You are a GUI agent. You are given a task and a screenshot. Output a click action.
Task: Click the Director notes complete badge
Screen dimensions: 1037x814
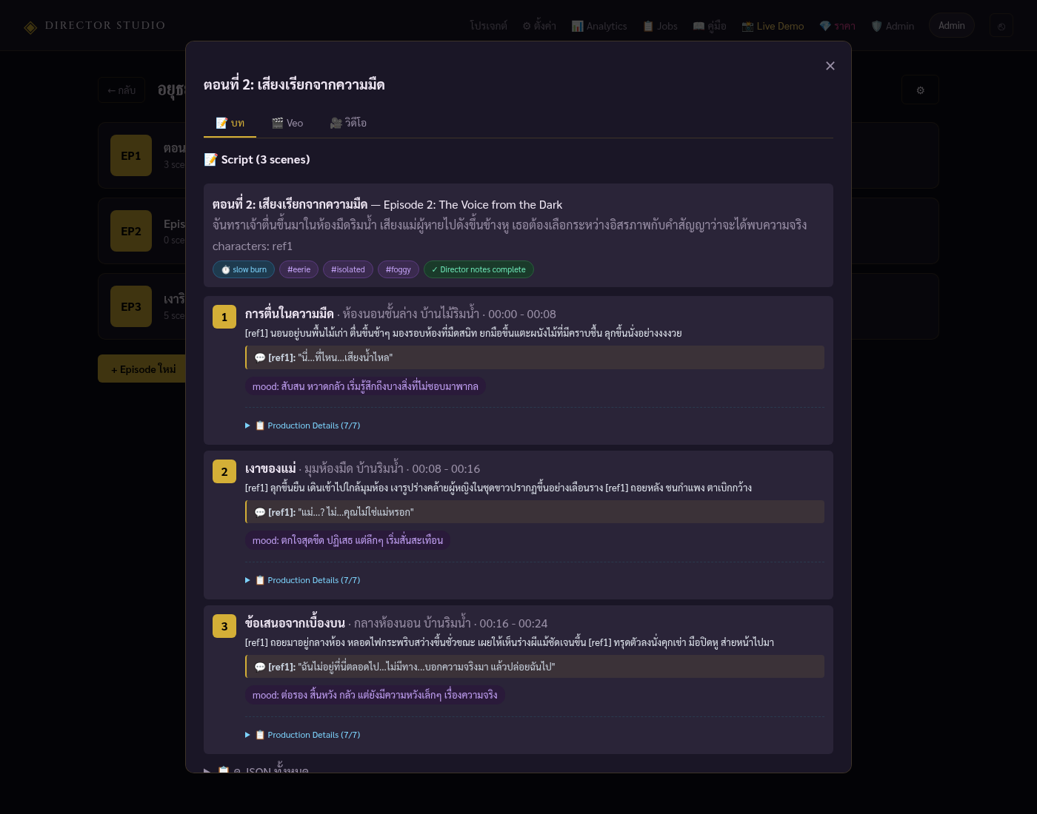pyautogui.click(x=479, y=269)
